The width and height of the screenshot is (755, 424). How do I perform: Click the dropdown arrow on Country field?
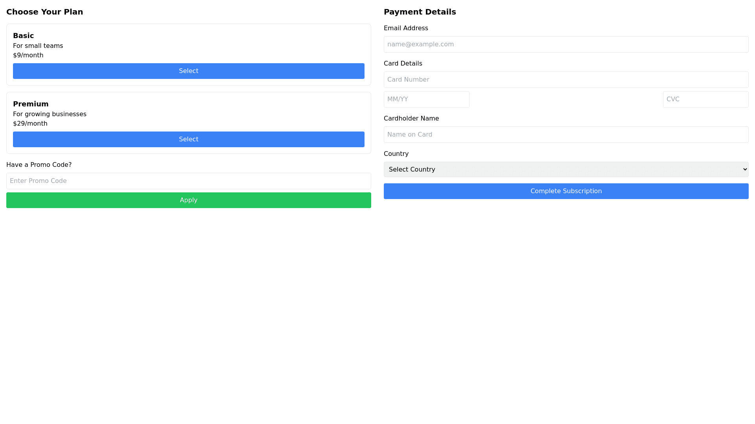tap(745, 170)
